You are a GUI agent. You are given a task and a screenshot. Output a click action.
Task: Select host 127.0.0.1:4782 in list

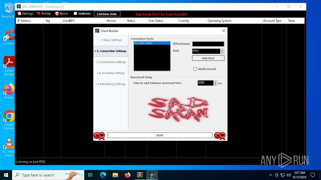point(152,43)
